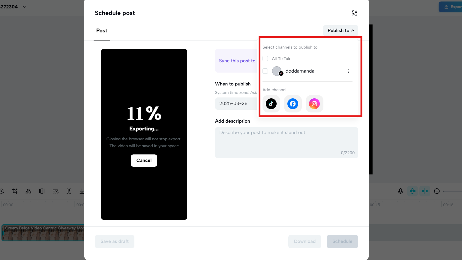Select the mirror flip tool icon
Viewport: 462px width, 260px height.
28,191
